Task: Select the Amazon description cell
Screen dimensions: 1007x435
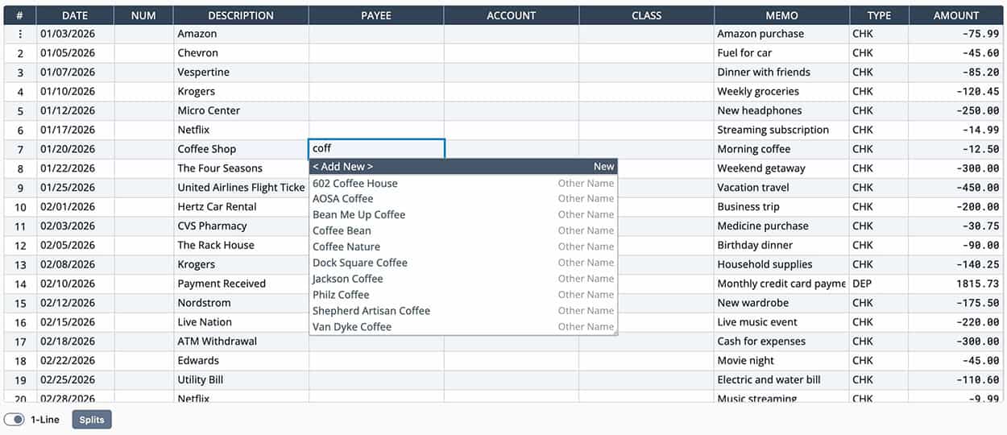Action: point(241,34)
